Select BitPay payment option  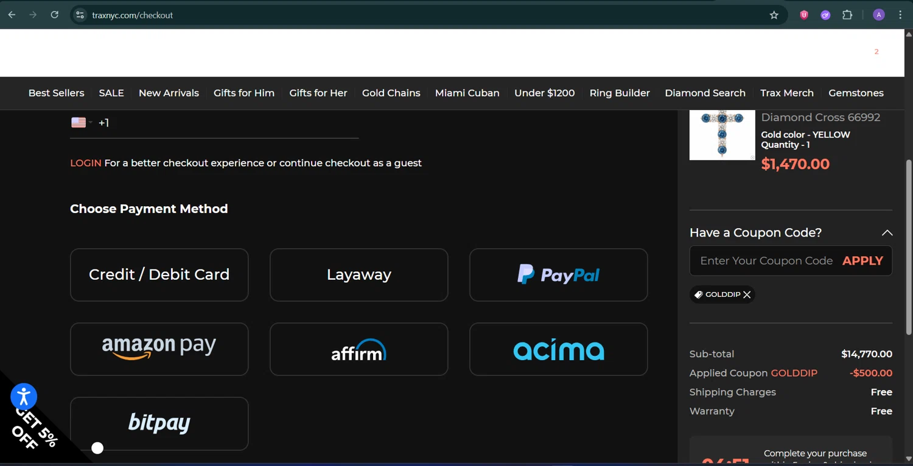click(159, 424)
